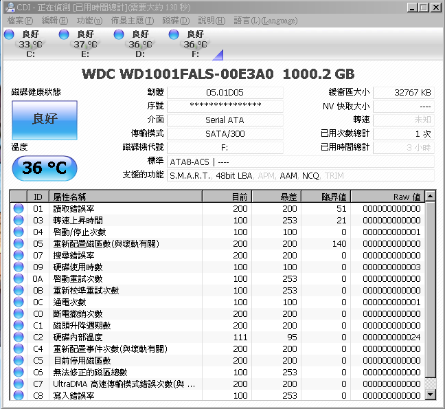445x409 pixels.
Task: Select drive D: status orb
Action: click(x=119, y=34)
